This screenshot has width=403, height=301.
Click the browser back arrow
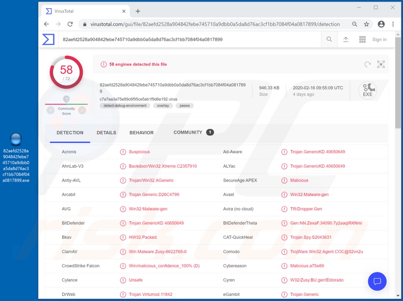[46, 24]
